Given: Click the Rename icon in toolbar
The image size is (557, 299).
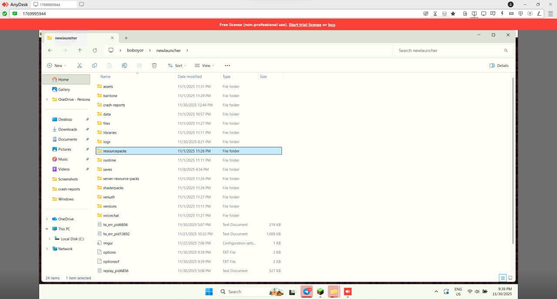Looking at the screenshot, I should pos(124,66).
